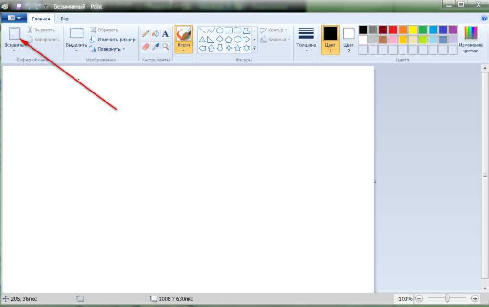Pick the green color swatch
Image resolution: width=489 pixels, height=307 pixels.
(x=423, y=30)
